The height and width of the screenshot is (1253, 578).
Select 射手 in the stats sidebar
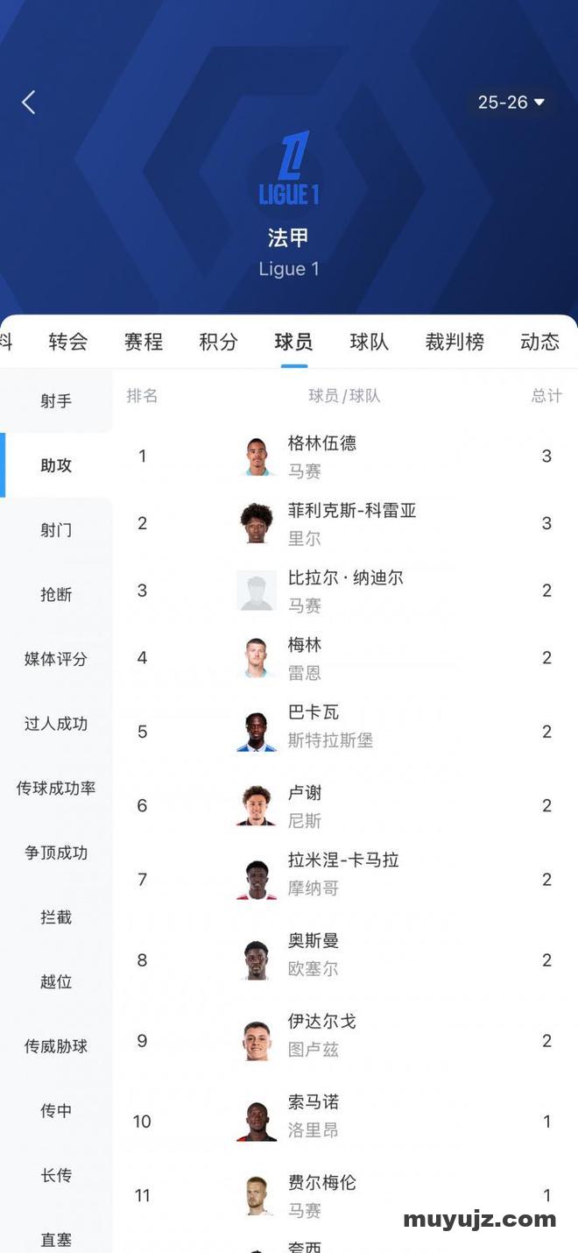tap(56, 401)
